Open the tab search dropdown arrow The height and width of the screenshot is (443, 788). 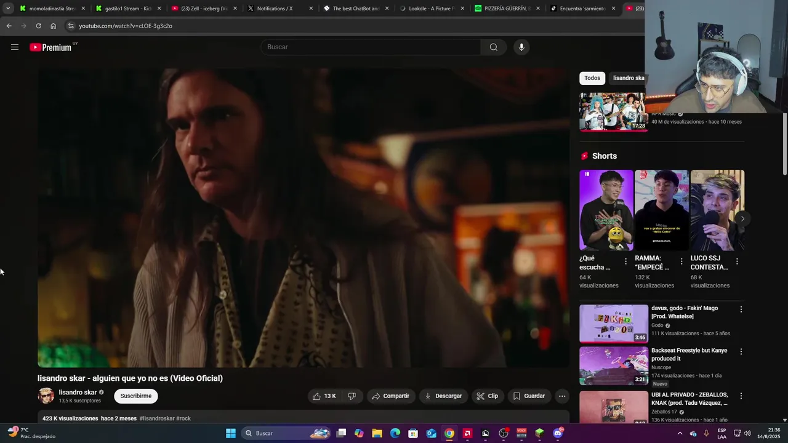[8, 9]
